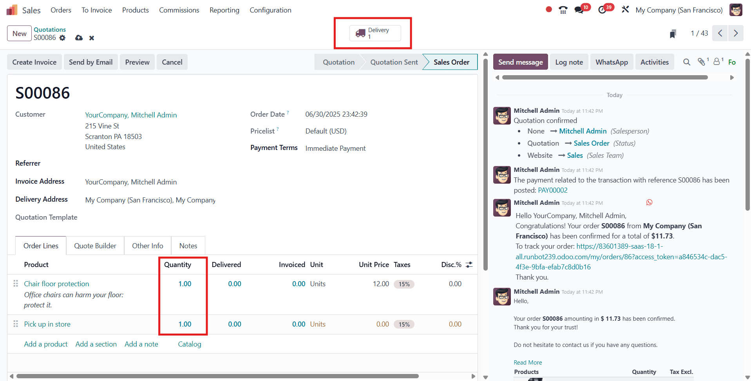Open the Commissions menu
The height and width of the screenshot is (381, 751).
coord(179,10)
